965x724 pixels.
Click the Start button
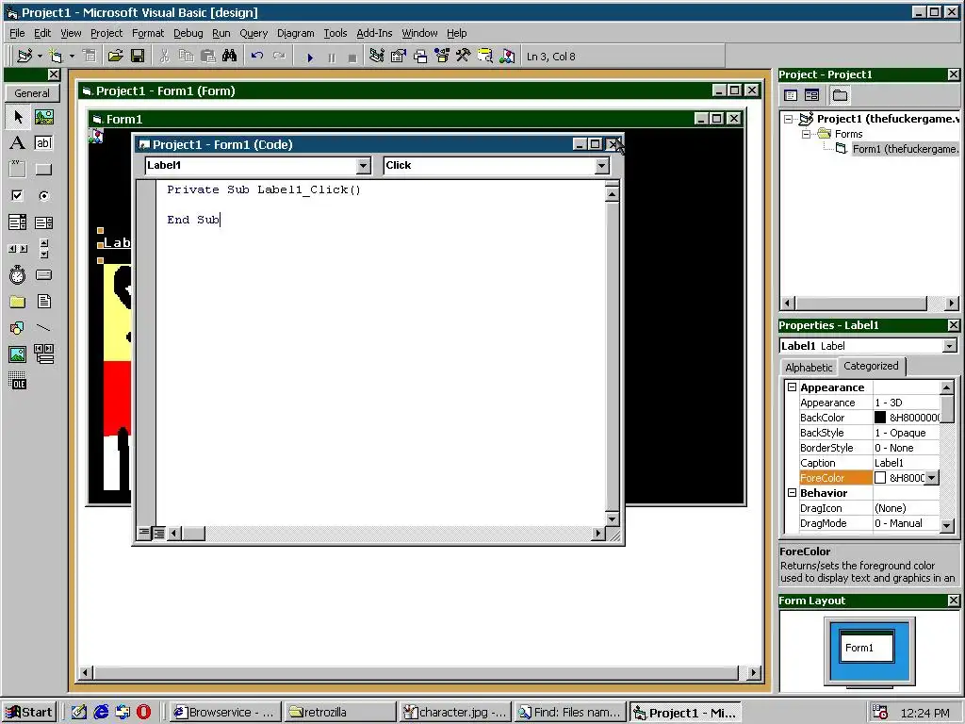(29, 713)
